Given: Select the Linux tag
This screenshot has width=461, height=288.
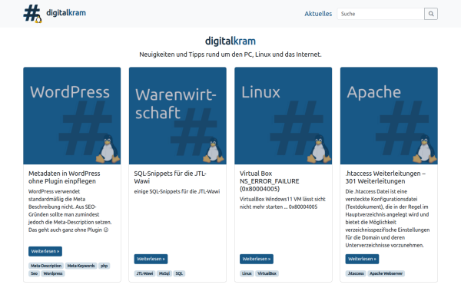Looking at the screenshot, I should [x=247, y=273].
